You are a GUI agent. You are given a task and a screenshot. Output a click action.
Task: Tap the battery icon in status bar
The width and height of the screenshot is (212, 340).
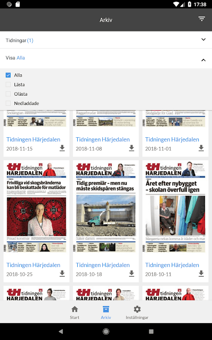point(189,4)
